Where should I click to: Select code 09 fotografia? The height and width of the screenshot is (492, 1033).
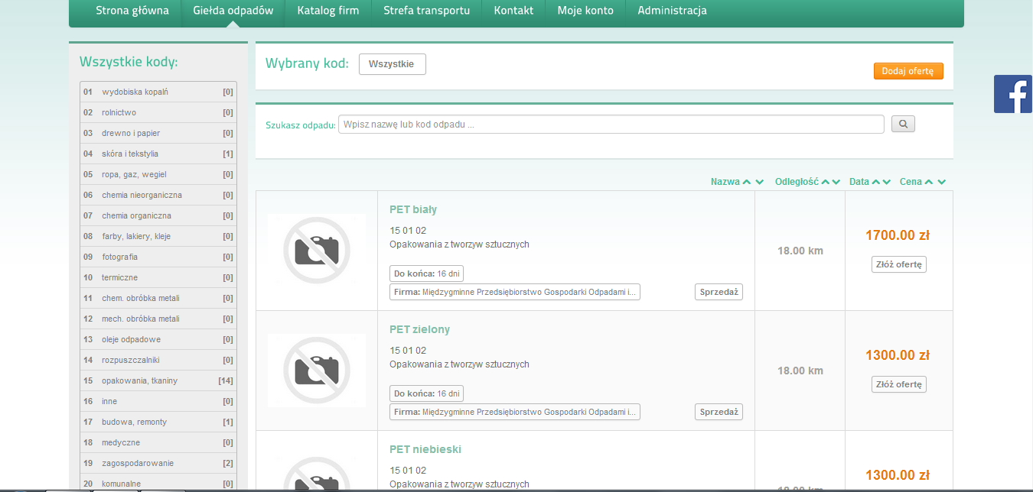pyautogui.click(x=158, y=257)
